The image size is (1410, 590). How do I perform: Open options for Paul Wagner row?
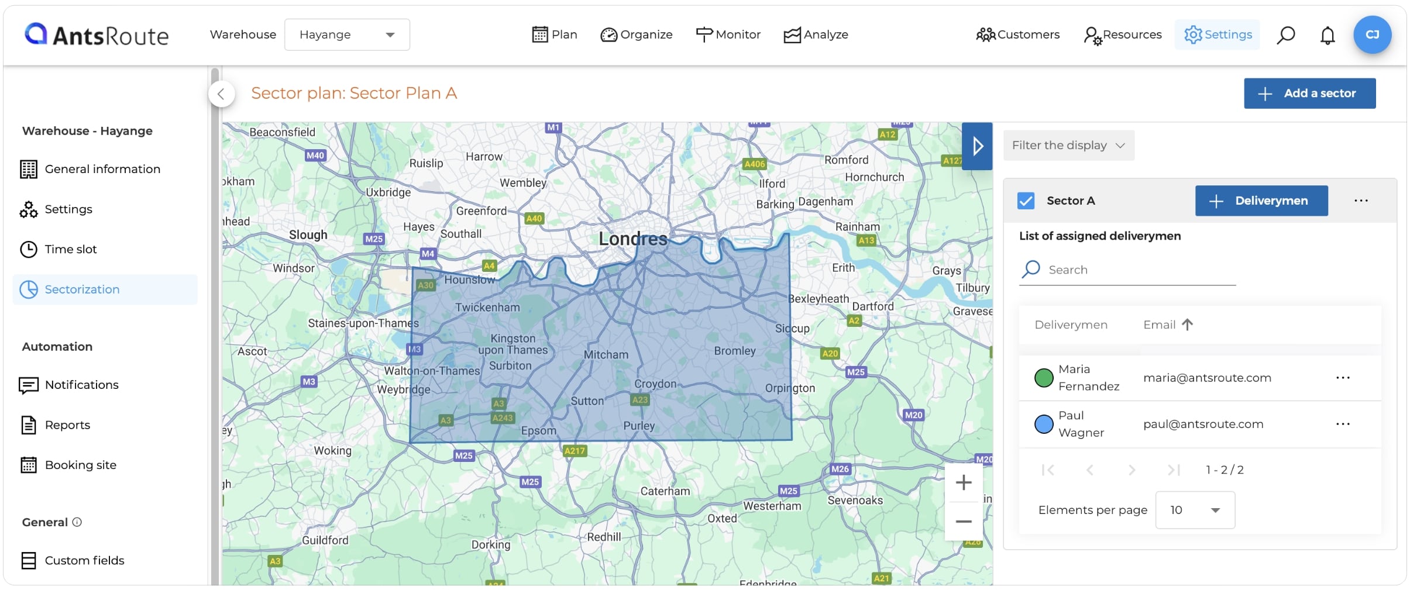point(1343,424)
